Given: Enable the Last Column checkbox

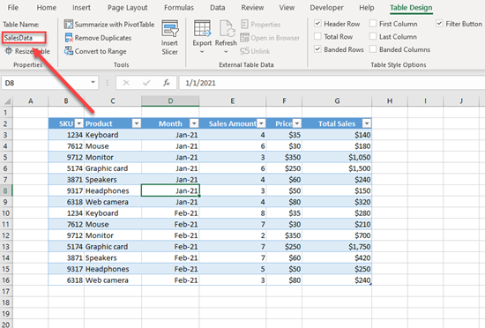Looking at the screenshot, I should [373, 36].
